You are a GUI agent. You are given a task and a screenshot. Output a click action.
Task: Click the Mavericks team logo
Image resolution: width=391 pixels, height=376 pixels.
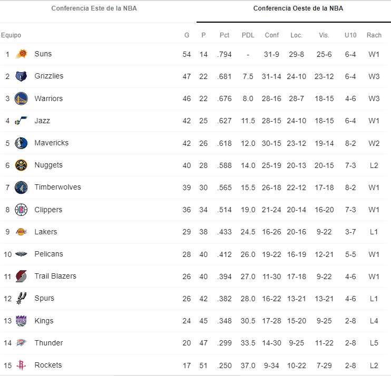point(21,143)
